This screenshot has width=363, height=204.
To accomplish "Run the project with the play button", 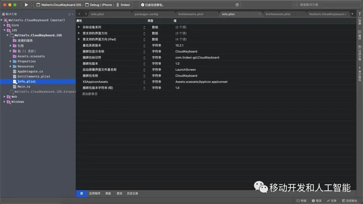I will click(x=26, y=5).
